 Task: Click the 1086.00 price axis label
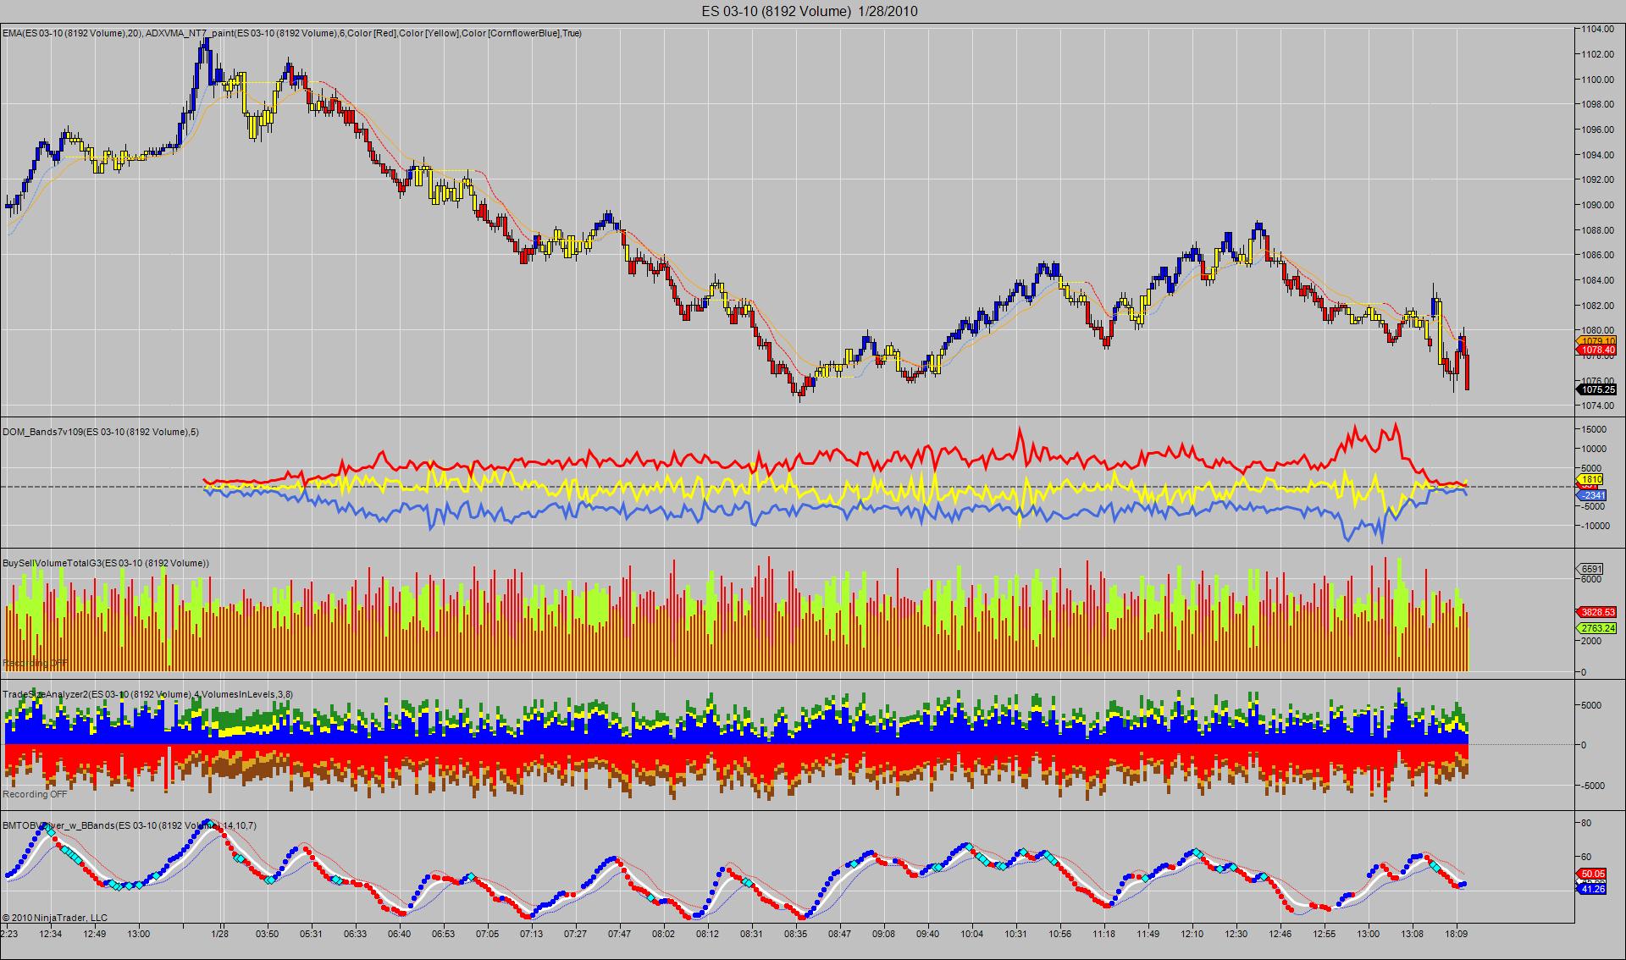pyautogui.click(x=1596, y=255)
